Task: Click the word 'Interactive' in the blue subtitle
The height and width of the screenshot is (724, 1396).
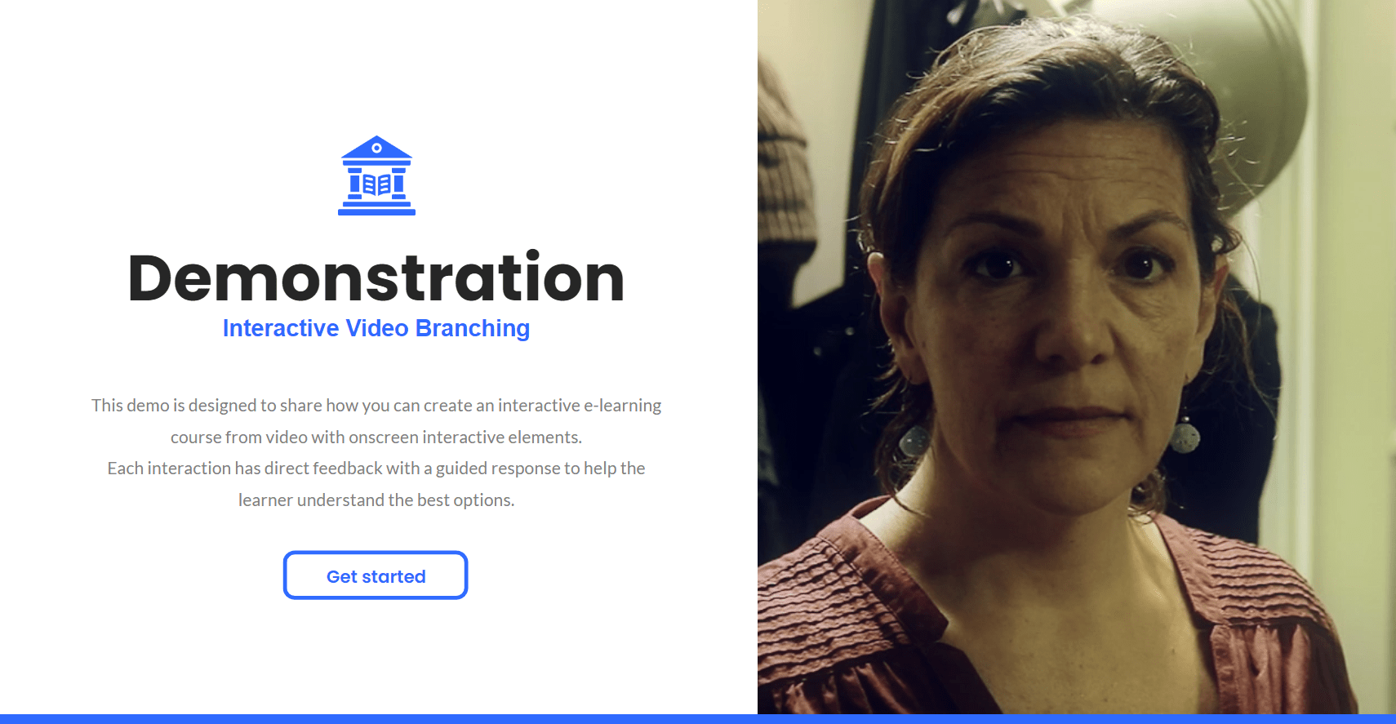Action: (281, 328)
